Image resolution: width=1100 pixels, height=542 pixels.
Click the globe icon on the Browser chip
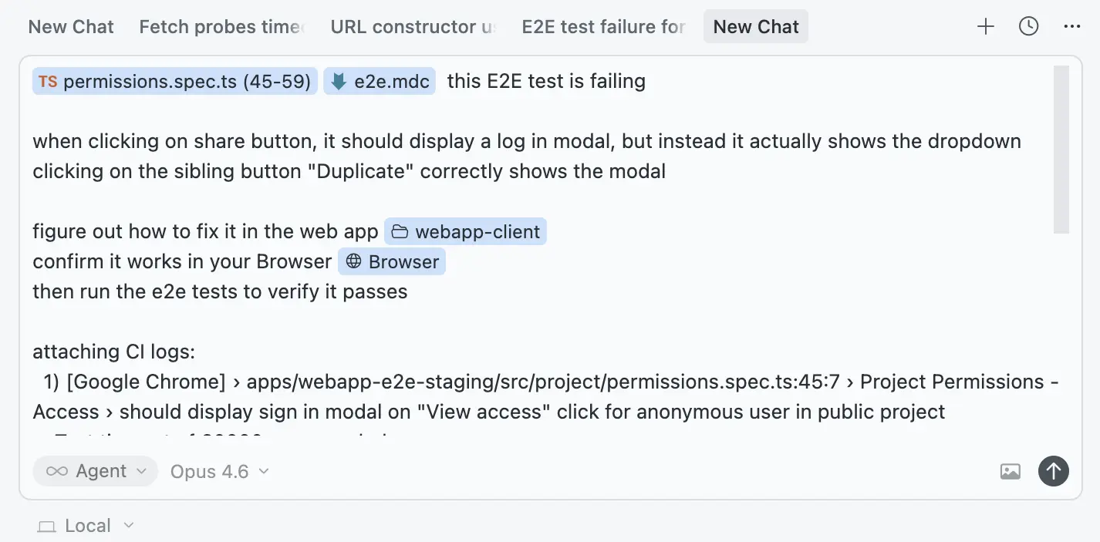coord(354,261)
